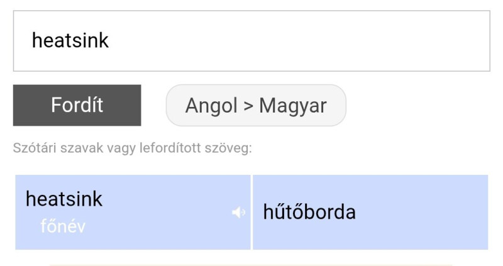Click the 'Szótári szavak vagy lefordított szöveg' label
Image resolution: width=503 pixels, height=266 pixels.
pos(132,149)
